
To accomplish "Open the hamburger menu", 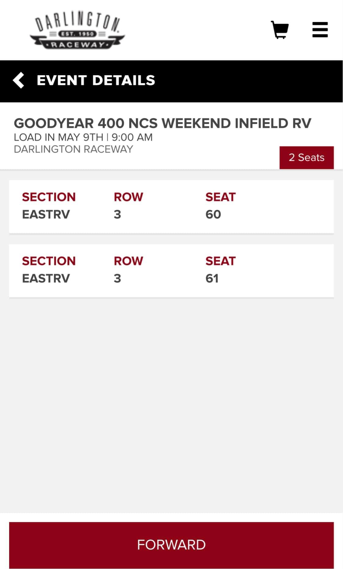I will click(x=320, y=30).
